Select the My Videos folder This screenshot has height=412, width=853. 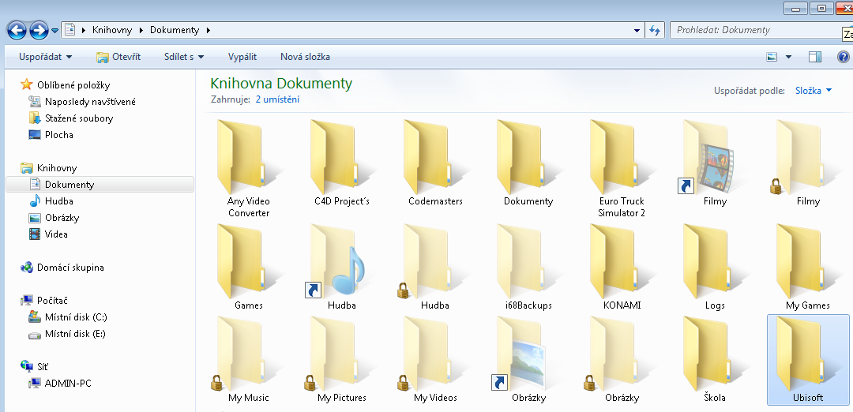point(435,359)
